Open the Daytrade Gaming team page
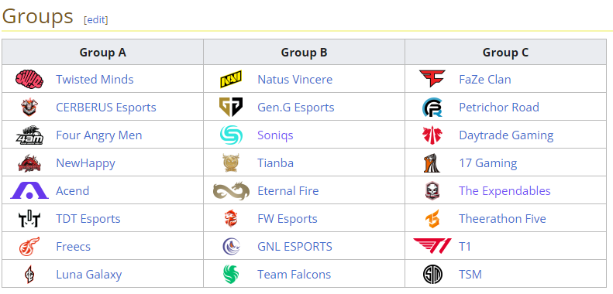The height and width of the screenshot is (294, 613). coord(506,135)
